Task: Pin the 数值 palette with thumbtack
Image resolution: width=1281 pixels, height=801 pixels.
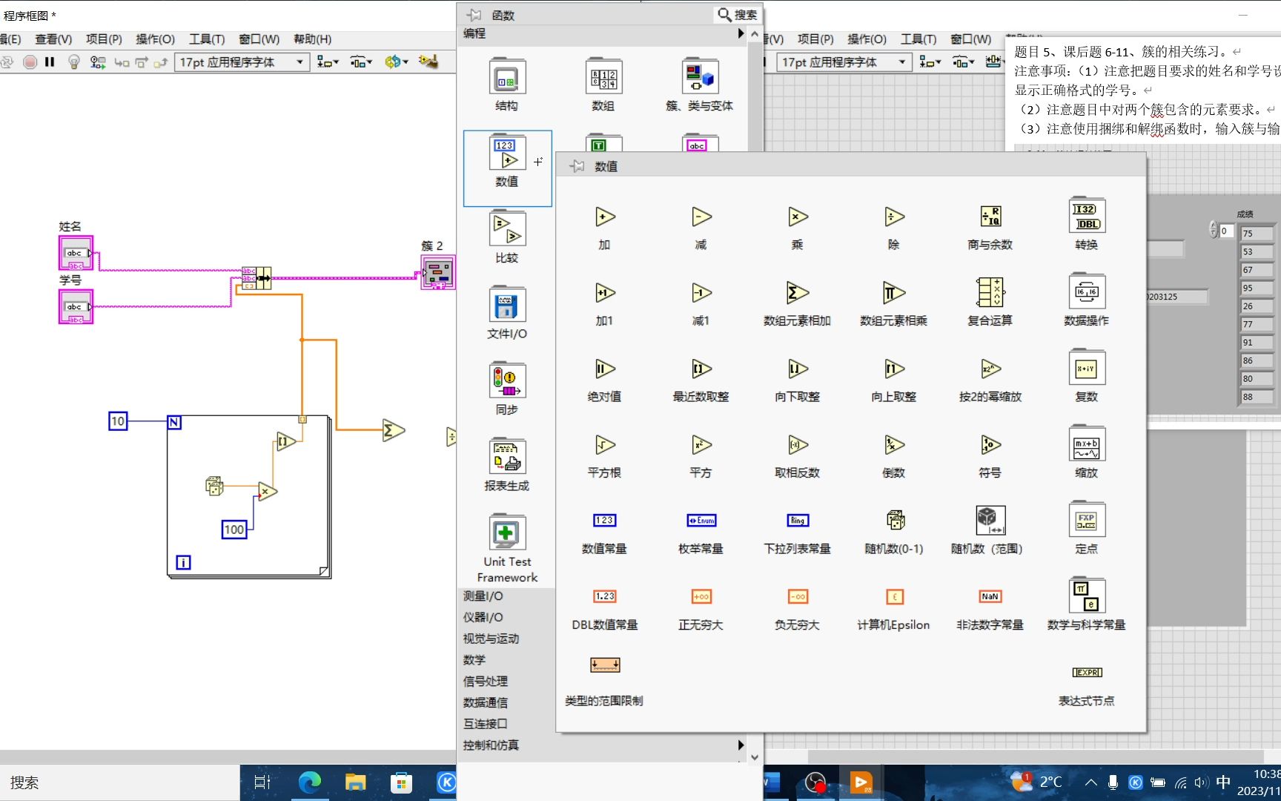Action: [x=575, y=167]
